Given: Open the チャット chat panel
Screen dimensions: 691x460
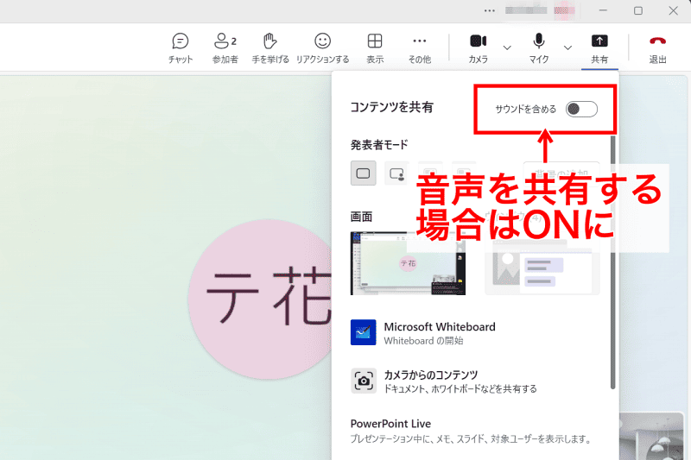Looking at the screenshot, I should point(181,47).
